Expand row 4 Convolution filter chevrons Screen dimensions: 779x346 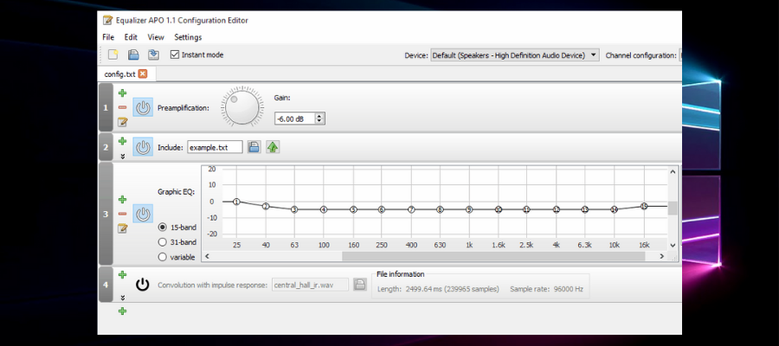(x=122, y=298)
